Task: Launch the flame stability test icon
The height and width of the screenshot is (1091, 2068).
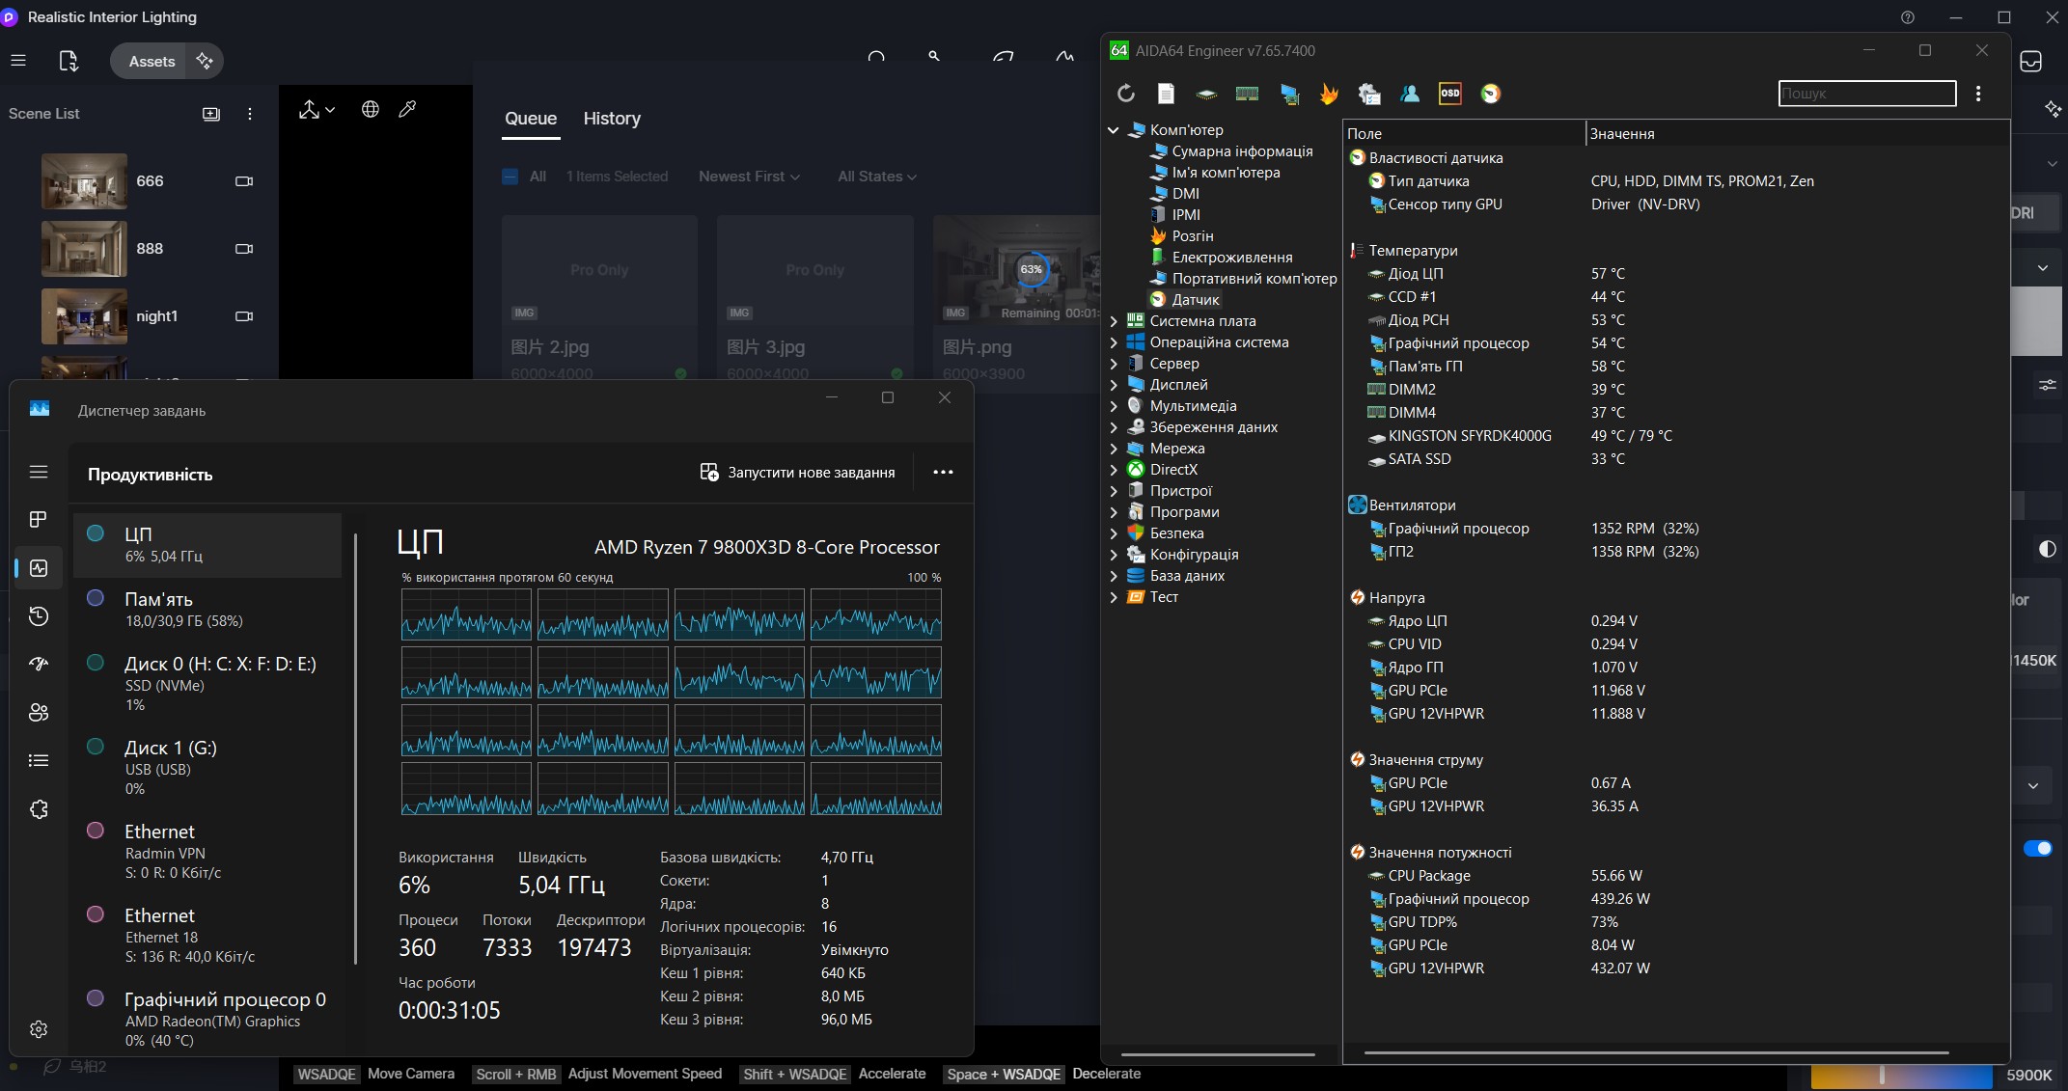Action: (1329, 94)
